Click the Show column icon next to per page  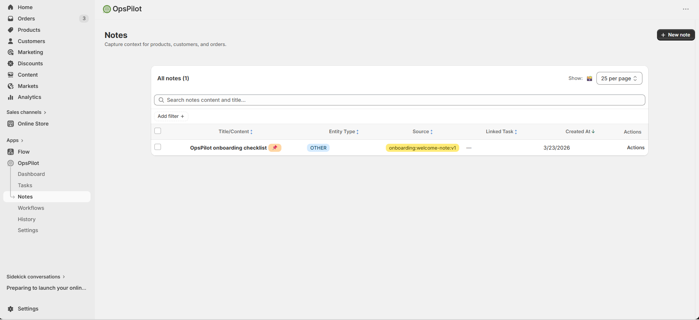coord(589,78)
